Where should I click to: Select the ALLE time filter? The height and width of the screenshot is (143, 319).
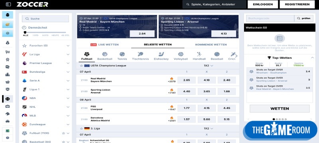[x=26, y=35]
